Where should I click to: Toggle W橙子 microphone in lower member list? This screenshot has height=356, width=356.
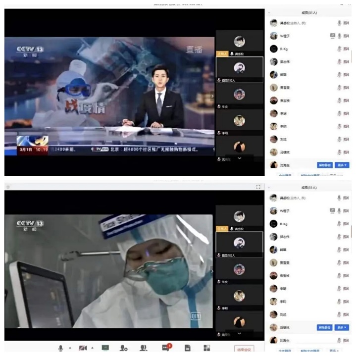tap(339, 211)
